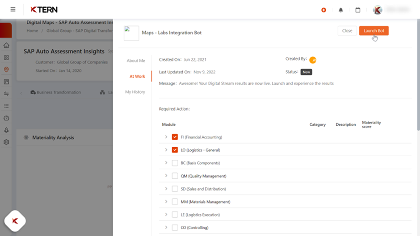The image size is (420, 236).
Task: Open the My History tab
Action: click(x=135, y=92)
